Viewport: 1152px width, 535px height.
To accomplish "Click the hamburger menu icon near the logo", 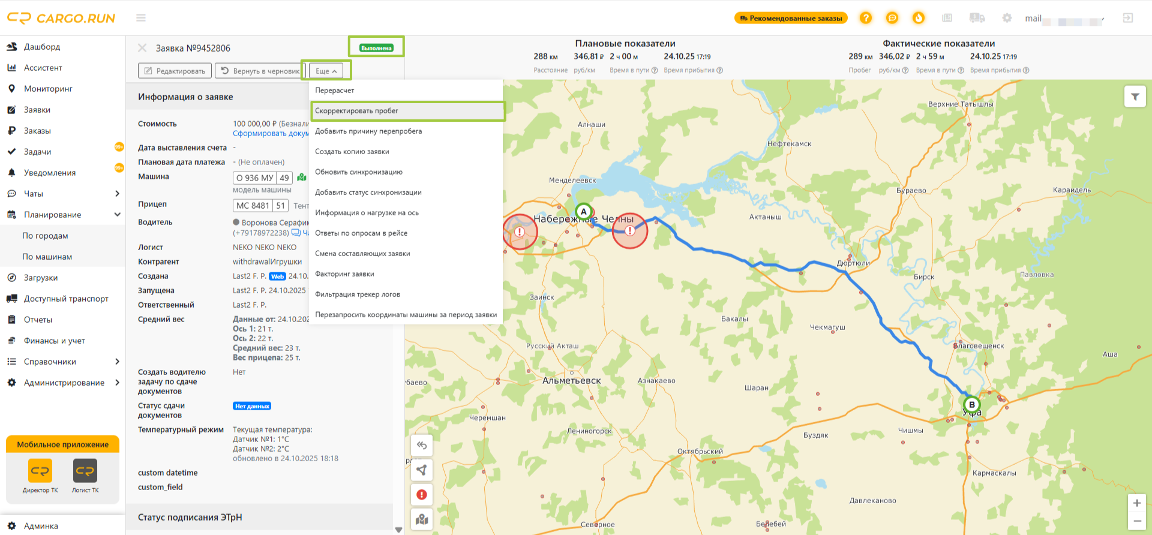I will (141, 18).
